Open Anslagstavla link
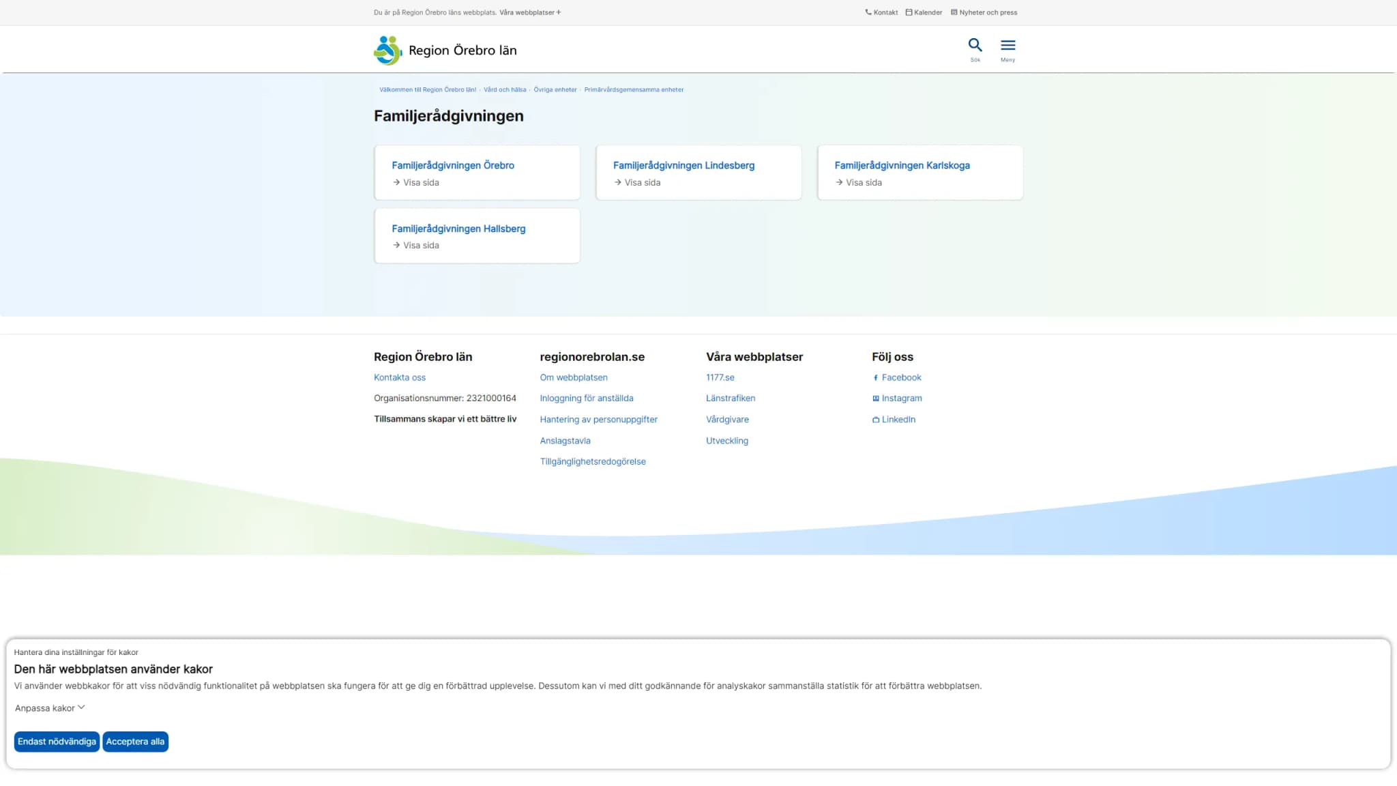This screenshot has width=1397, height=786. tap(565, 441)
